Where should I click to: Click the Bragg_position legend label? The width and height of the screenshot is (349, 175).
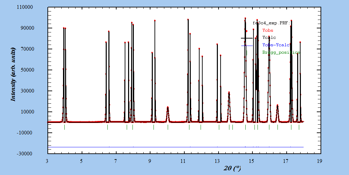pyautogui.click(x=281, y=53)
